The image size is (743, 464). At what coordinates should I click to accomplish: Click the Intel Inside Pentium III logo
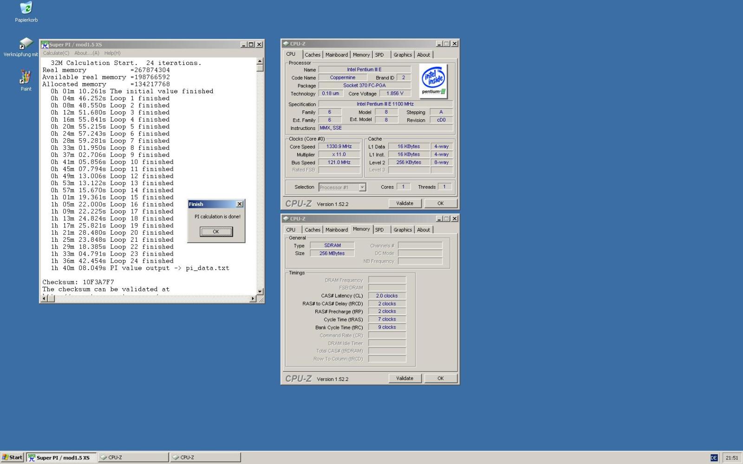pos(433,81)
